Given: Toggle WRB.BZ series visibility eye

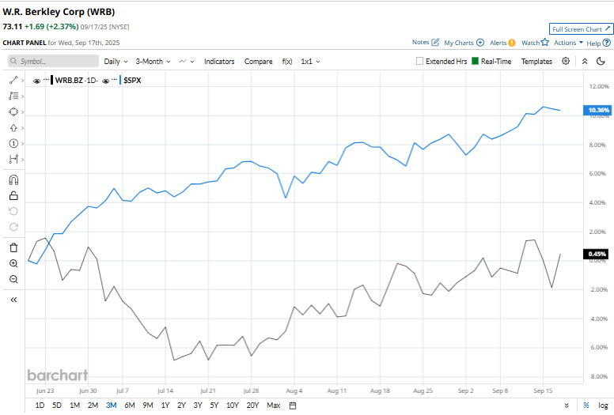Looking at the screenshot, I should (x=37, y=81).
